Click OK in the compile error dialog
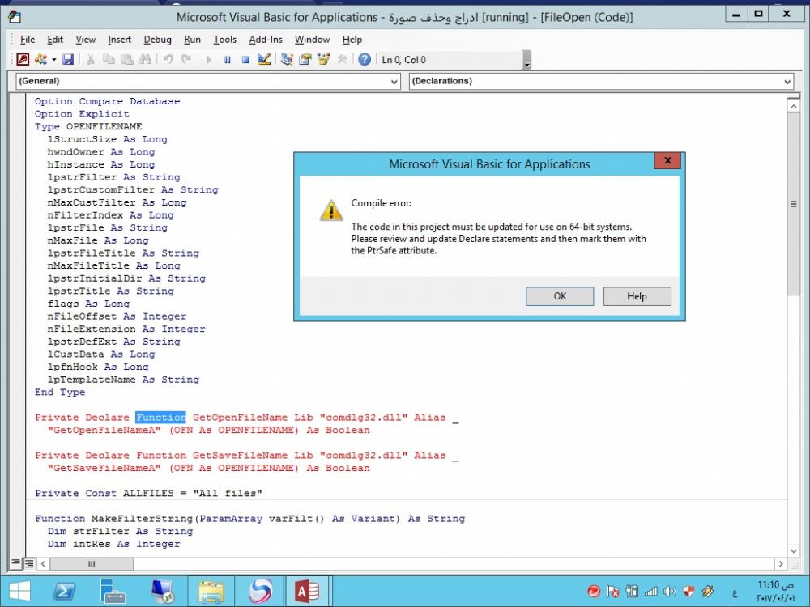Image resolution: width=810 pixels, height=607 pixels. click(560, 296)
